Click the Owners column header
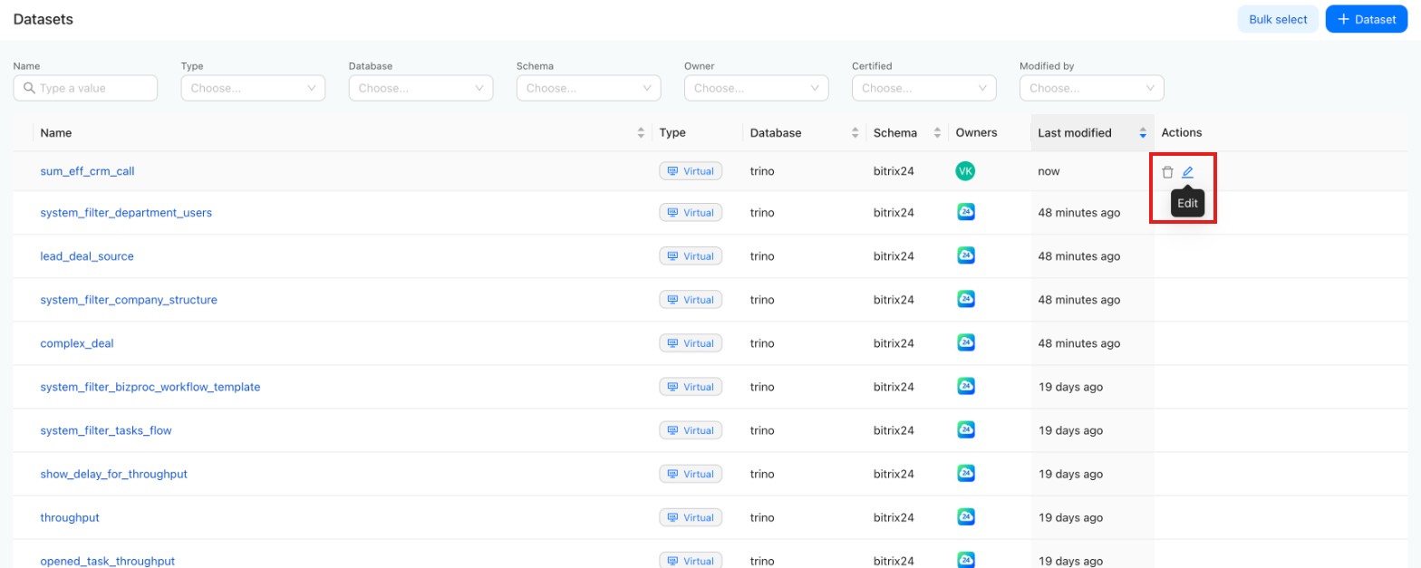 click(x=976, y=133)
